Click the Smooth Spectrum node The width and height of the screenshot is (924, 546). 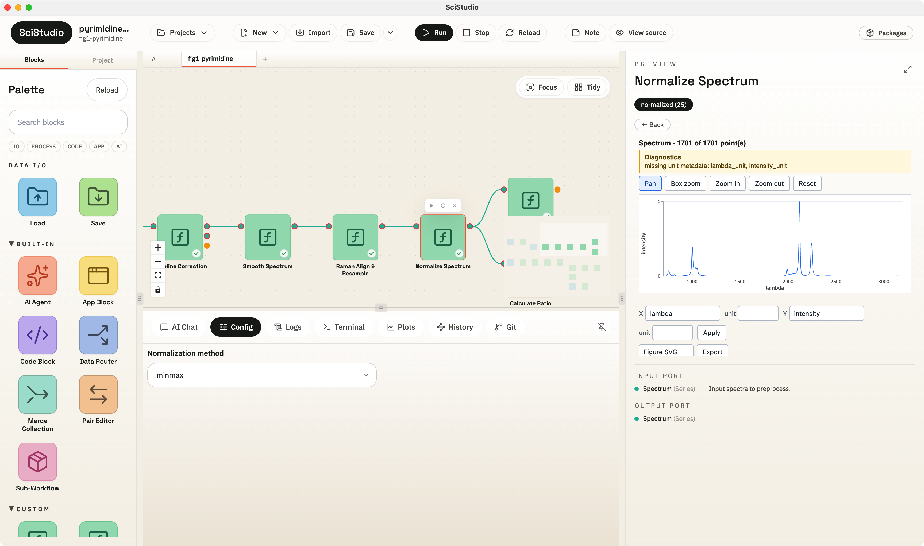tap(268, 237)
